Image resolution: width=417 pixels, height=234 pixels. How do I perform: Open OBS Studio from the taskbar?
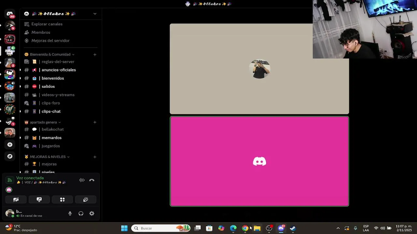(x=269, y=228)
